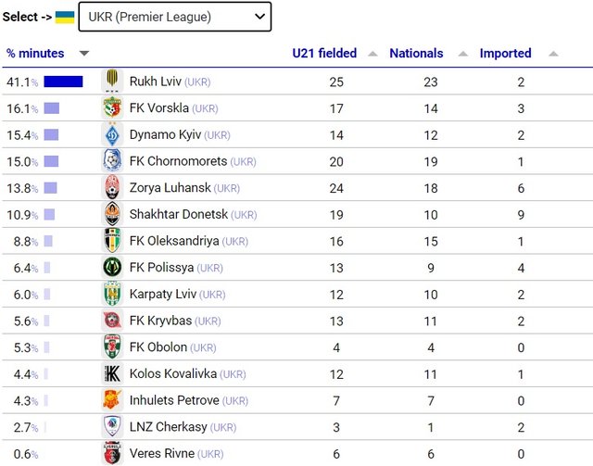Image resolution: width=593 pixels, height=466 pixels.
Task: Click the Dynamo Kyiv club logo
Action: coord(111,135)
